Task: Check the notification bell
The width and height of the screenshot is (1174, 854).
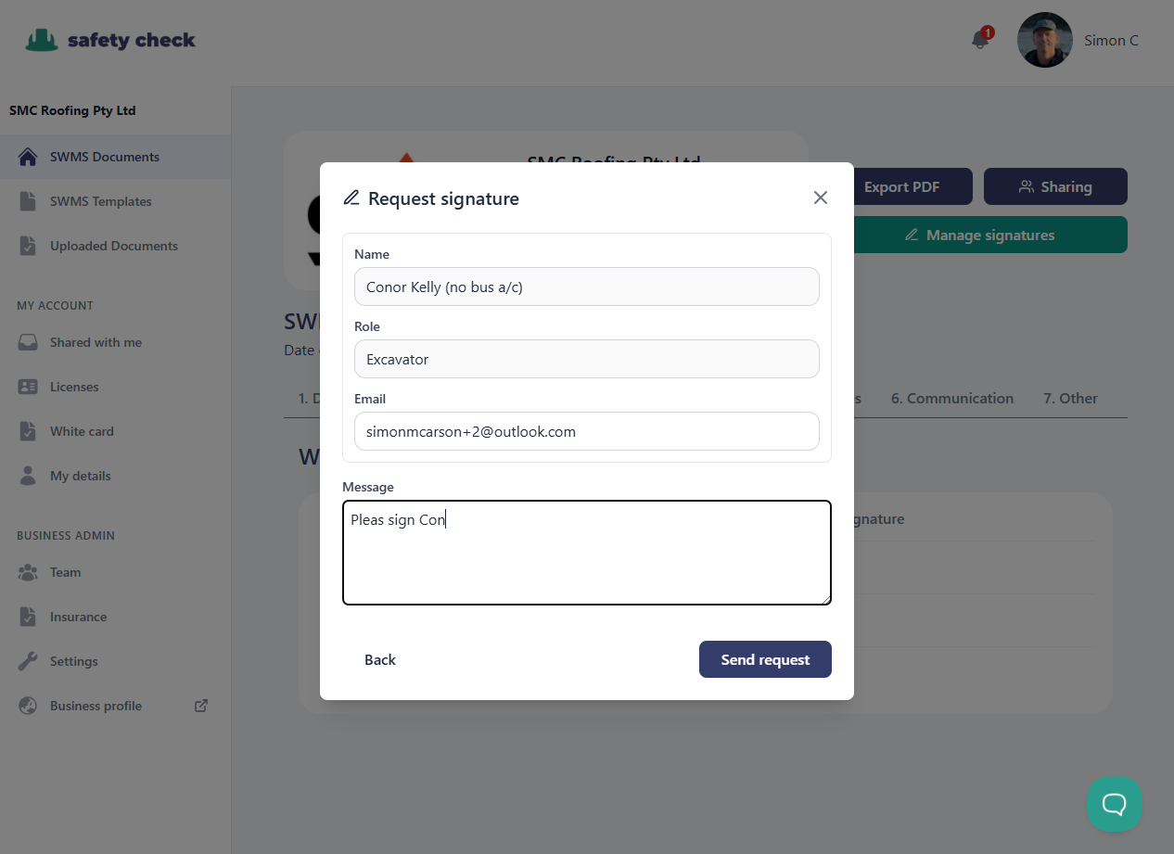Action: (x=979, y=41)
